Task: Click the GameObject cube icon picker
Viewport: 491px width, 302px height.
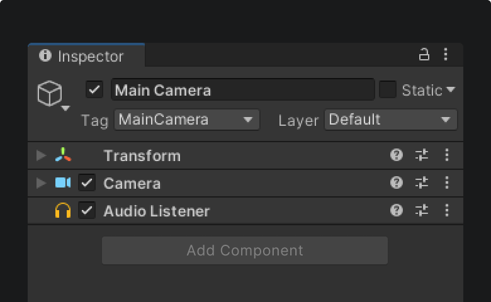Action: (52, 95)
